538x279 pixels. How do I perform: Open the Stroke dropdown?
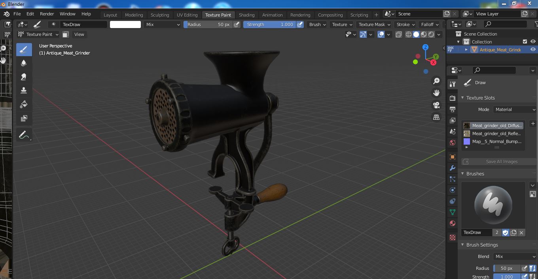(x=406, y=25)
